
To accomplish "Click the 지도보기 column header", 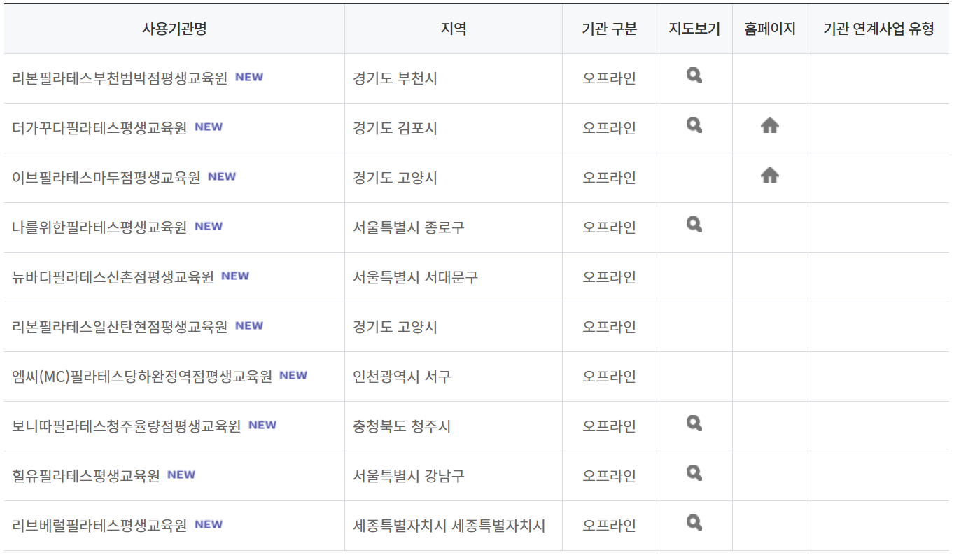I will coord(694,28).
